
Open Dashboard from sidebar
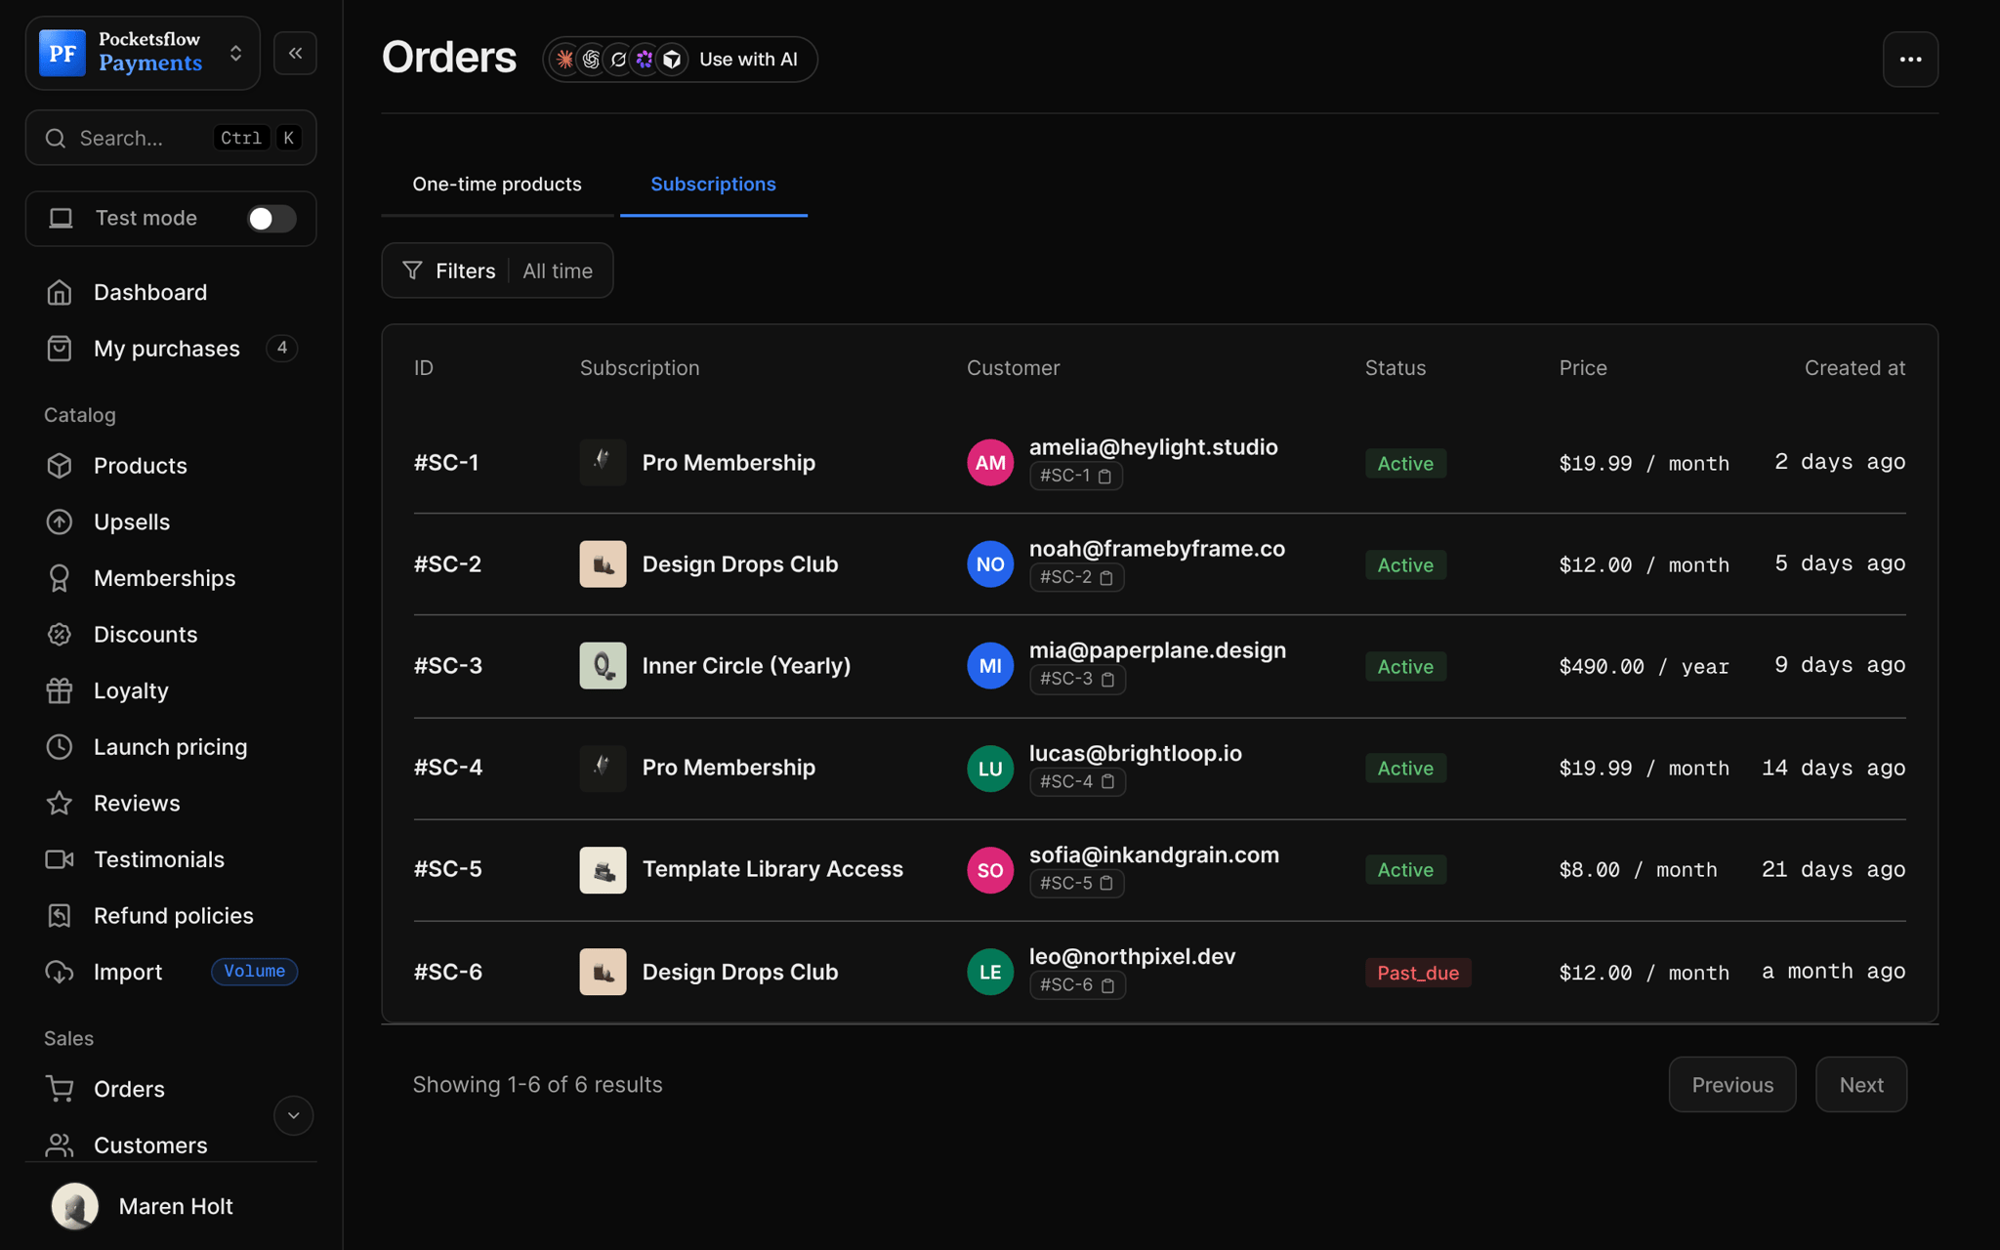point(149,292)
